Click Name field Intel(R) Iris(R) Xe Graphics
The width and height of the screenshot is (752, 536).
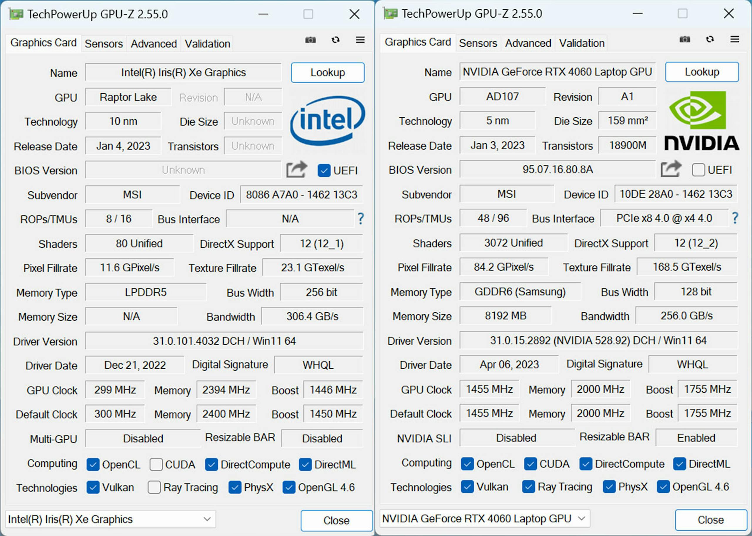183,72
